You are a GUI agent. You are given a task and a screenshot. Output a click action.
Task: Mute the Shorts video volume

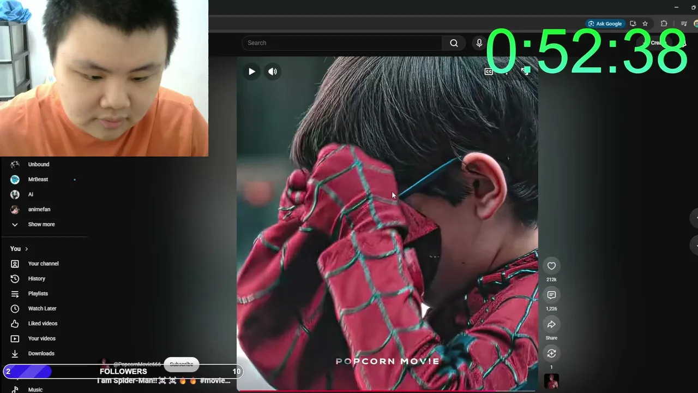[x=273, y=72]
